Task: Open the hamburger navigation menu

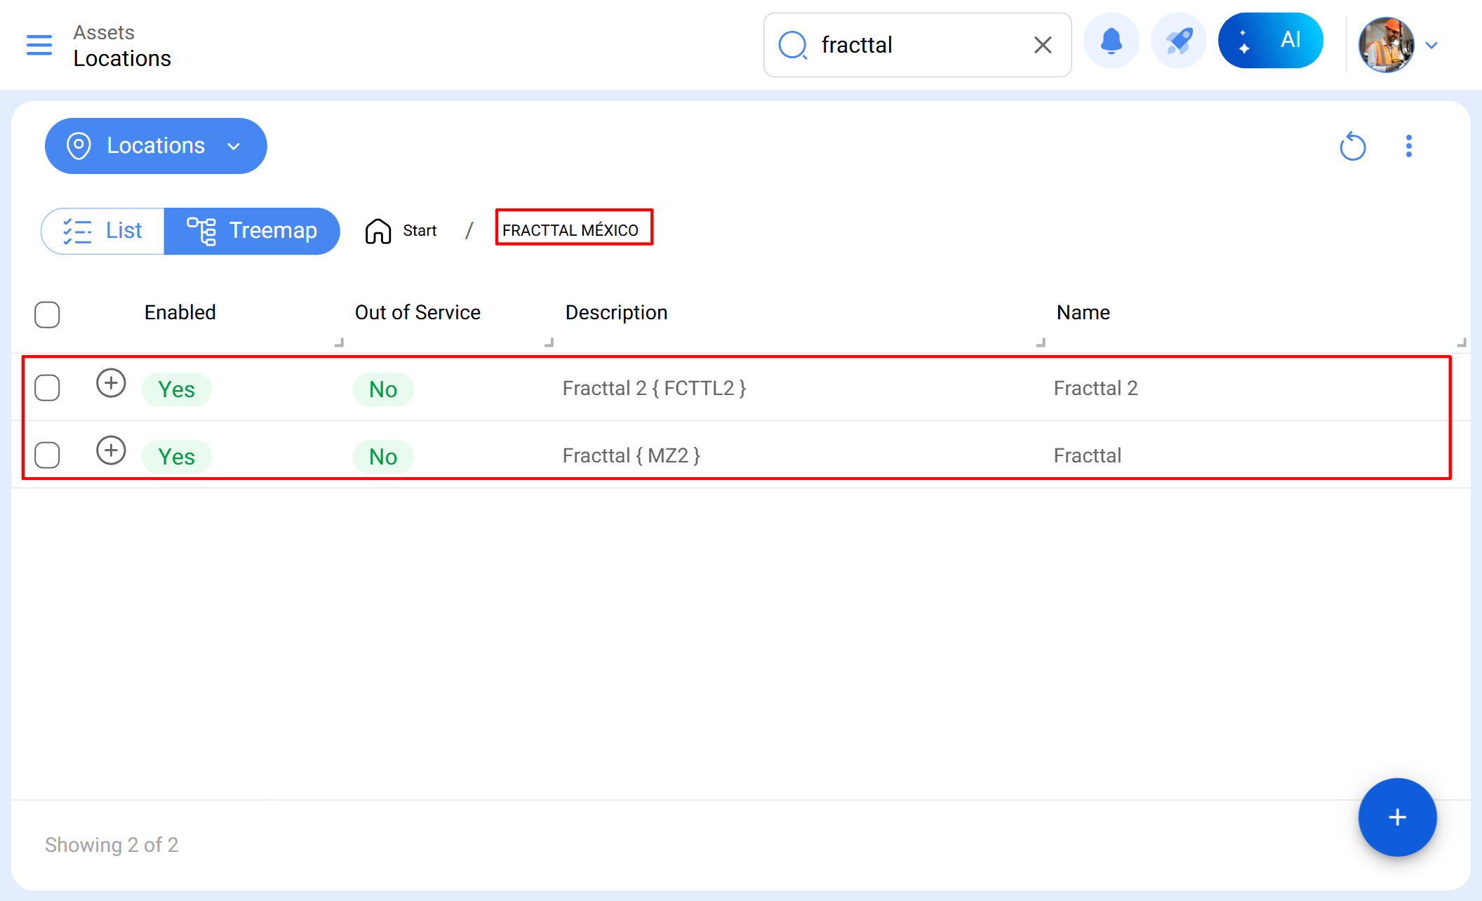Action: pos(39,45)
